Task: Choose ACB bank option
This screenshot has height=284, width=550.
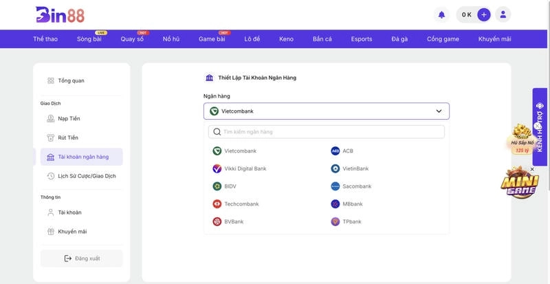Action: pos(347,151)
